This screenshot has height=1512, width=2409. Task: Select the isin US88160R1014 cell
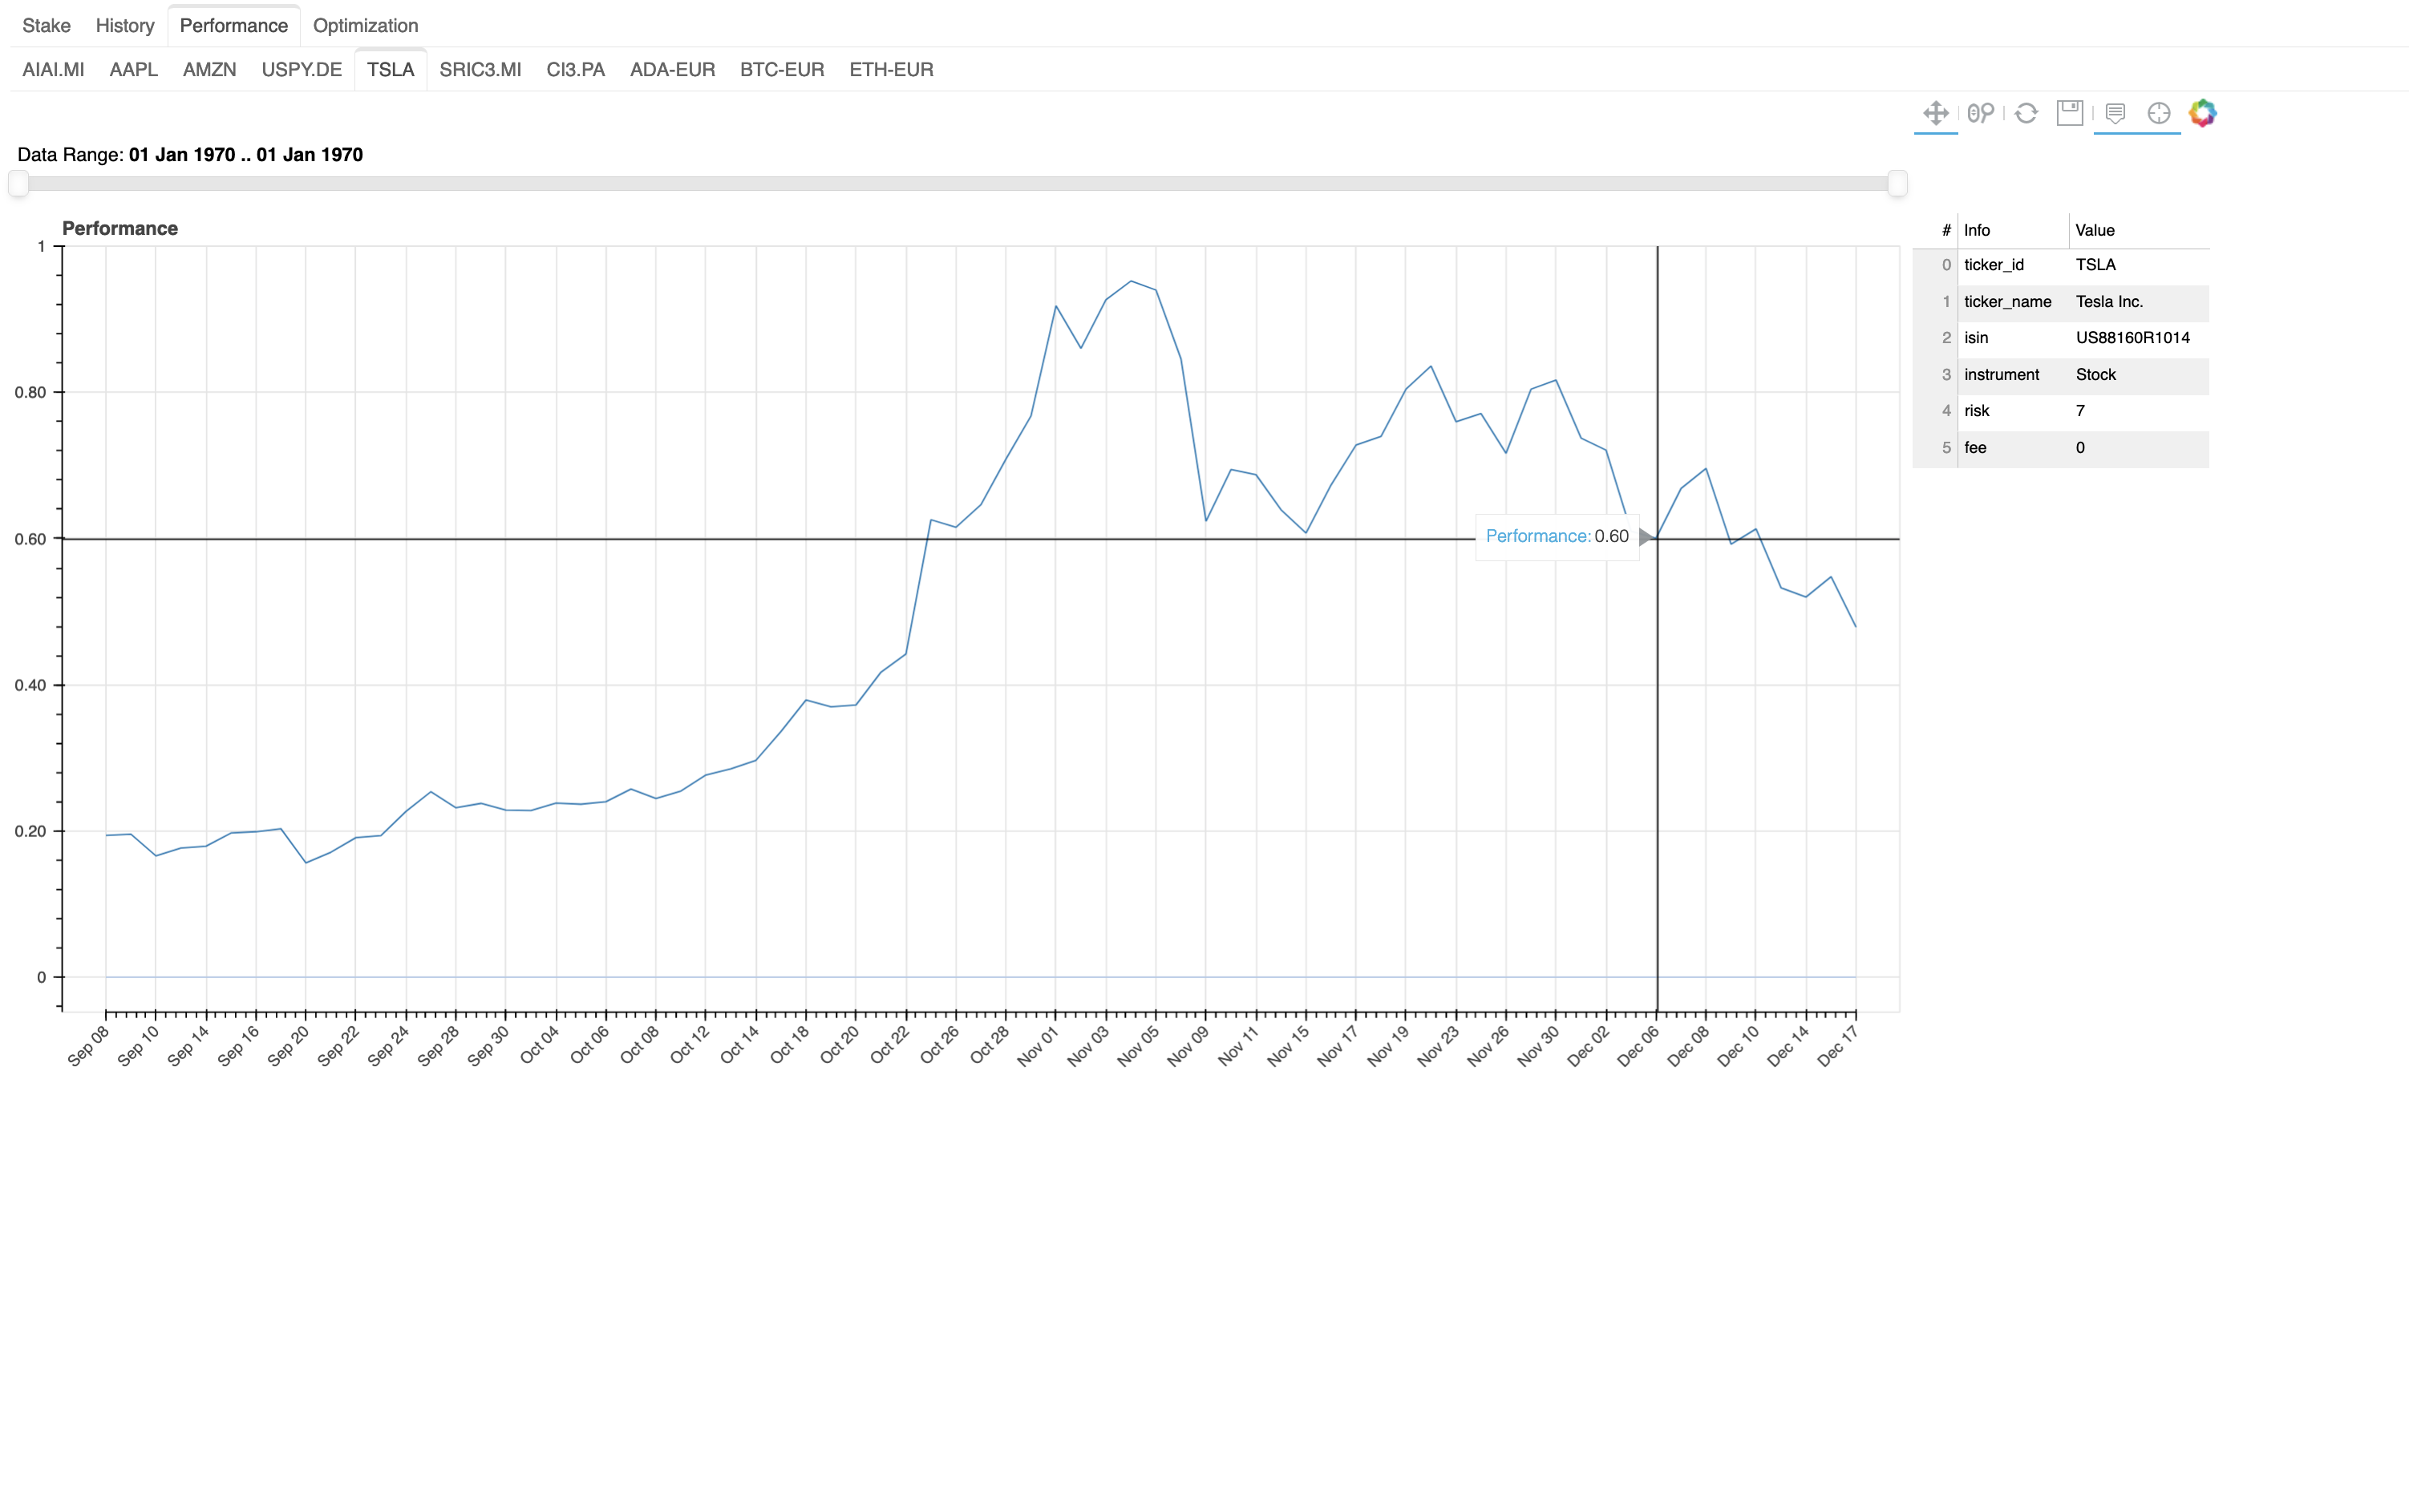[x=2132, y=338]
